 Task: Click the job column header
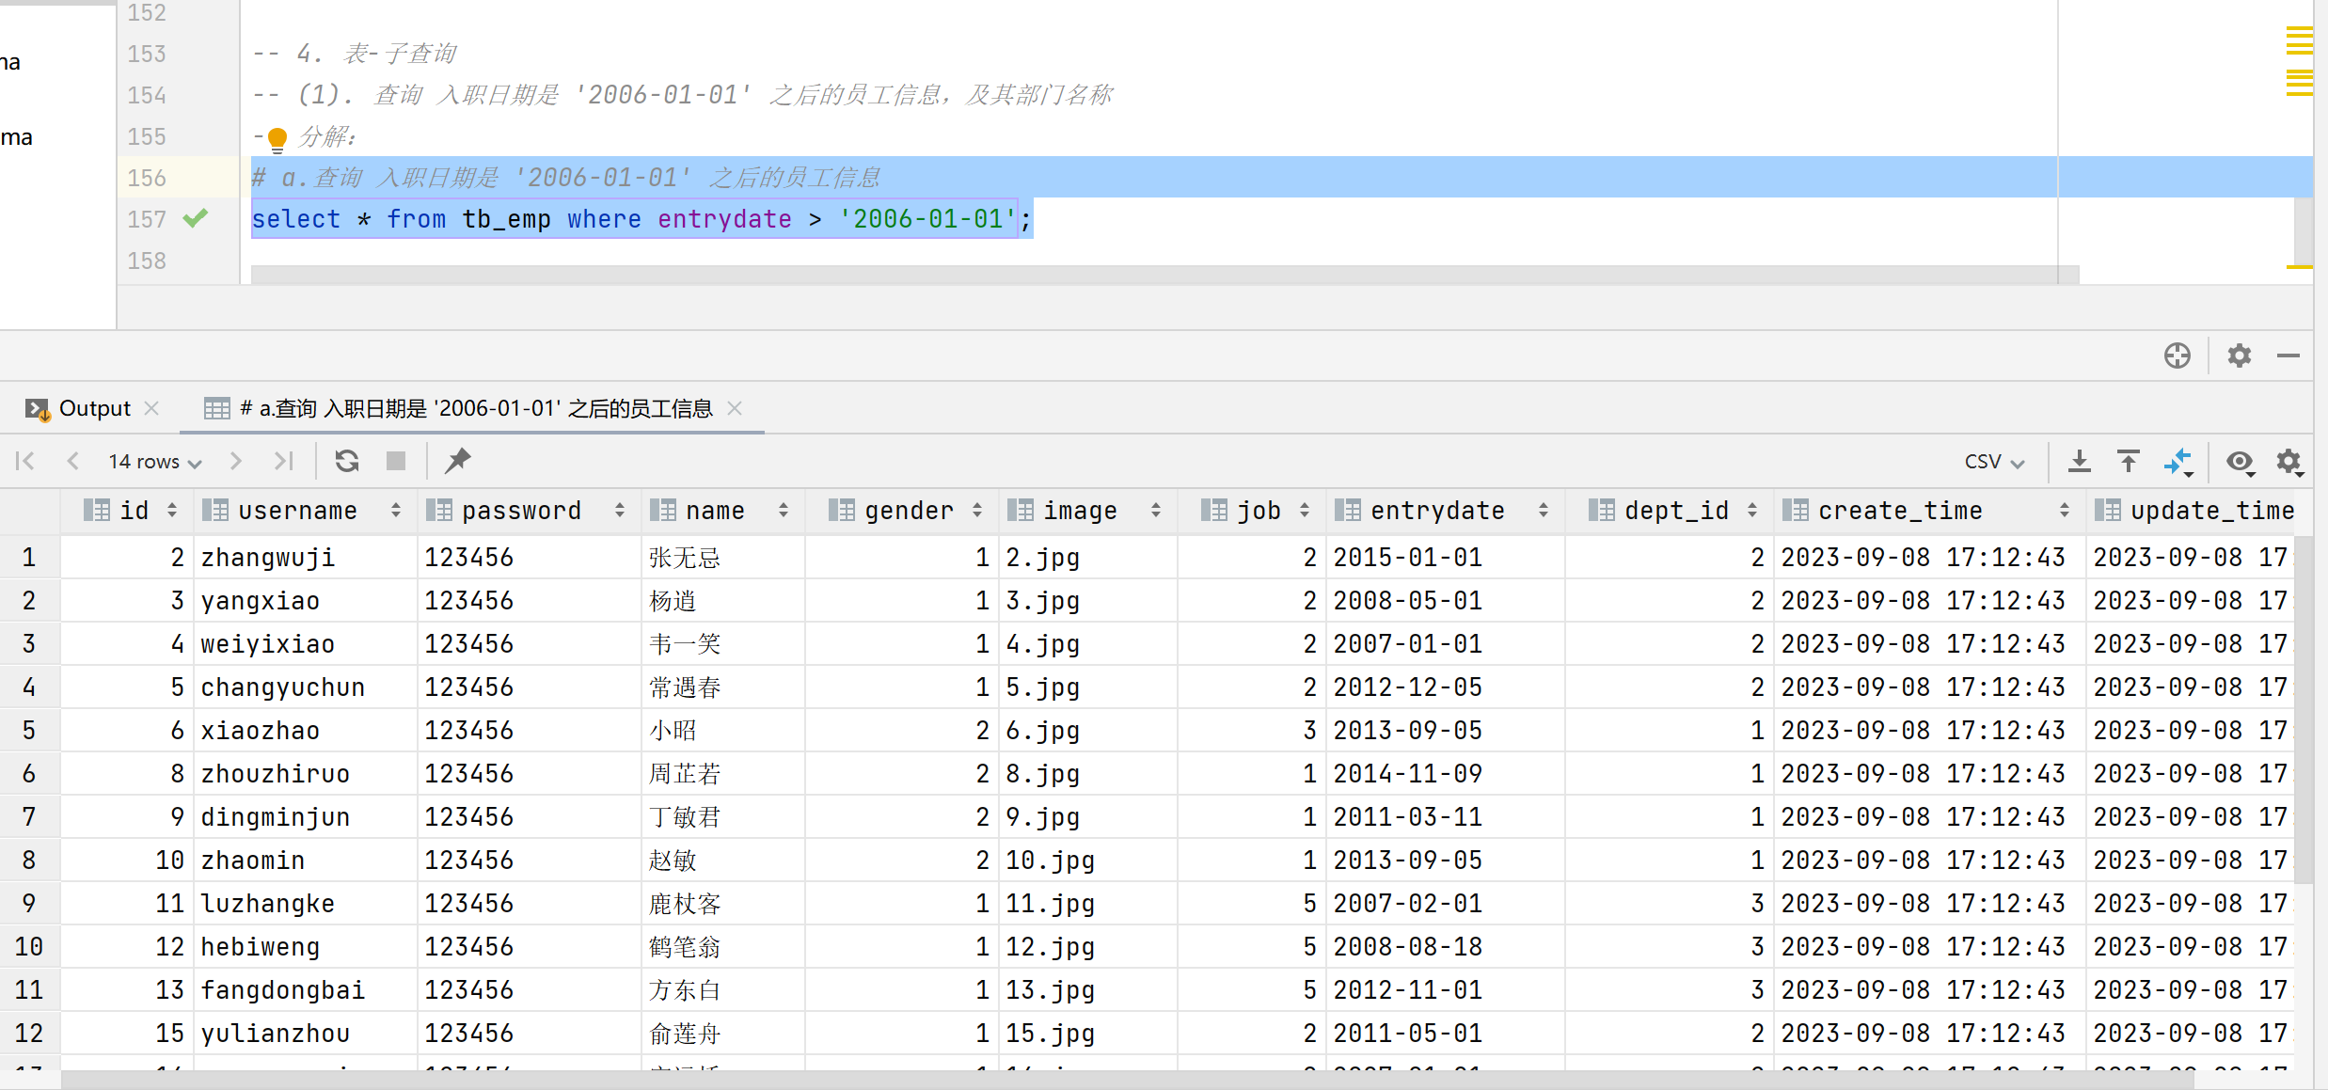point(1252,510)
